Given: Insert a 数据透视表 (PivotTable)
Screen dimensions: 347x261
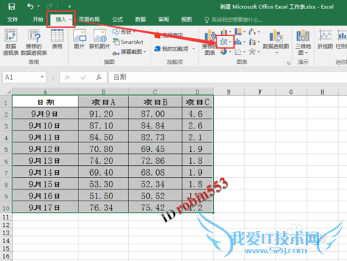Looking at the screenshot, I should coord(10,42).
